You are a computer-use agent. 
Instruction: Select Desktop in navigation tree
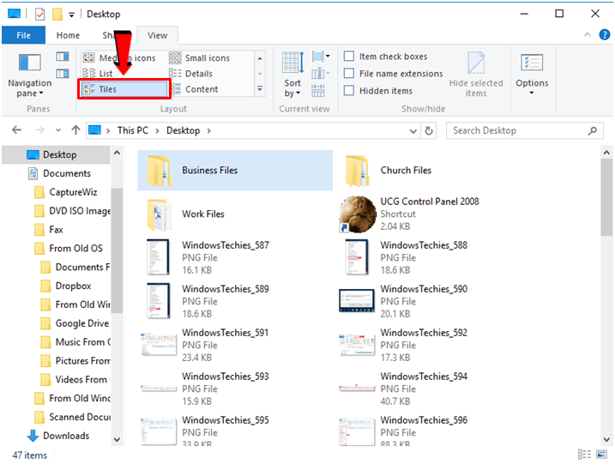click(x=56, y=154)
